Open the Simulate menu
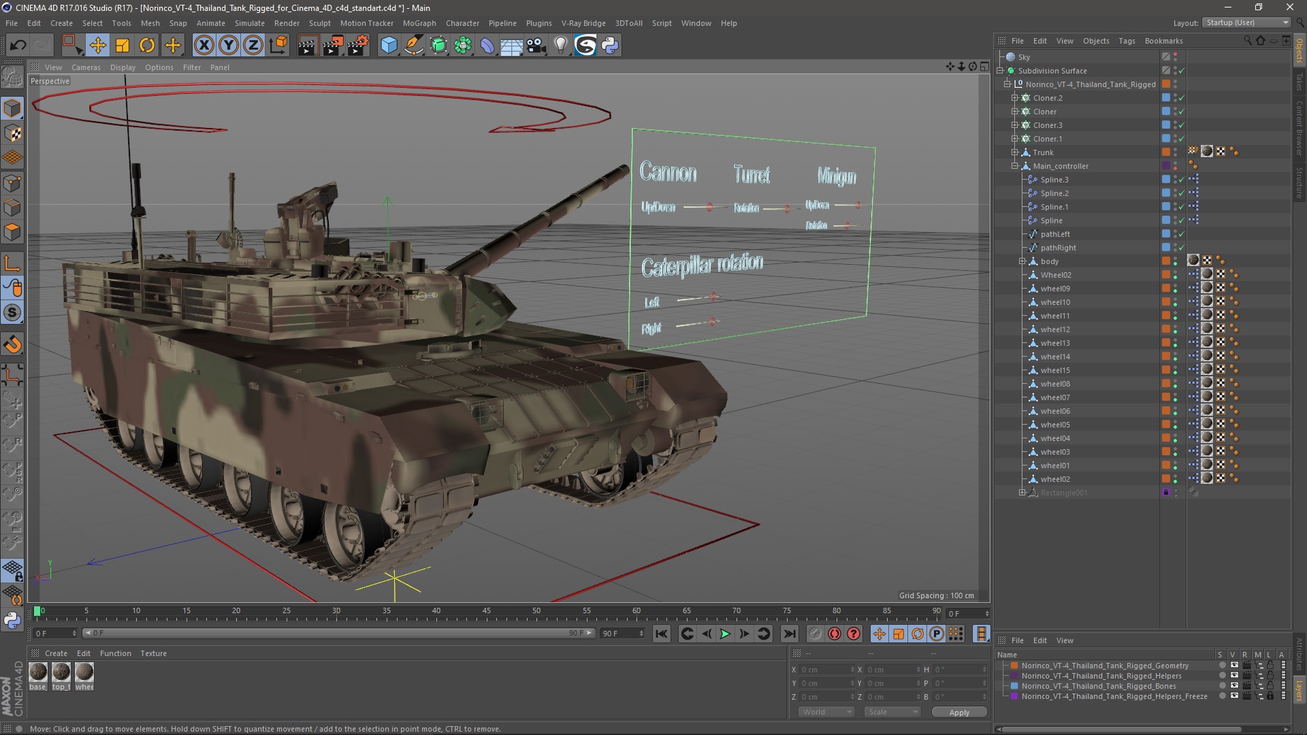 pos(250,23)
